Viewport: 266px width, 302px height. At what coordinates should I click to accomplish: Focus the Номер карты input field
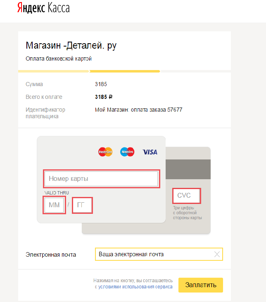click(101, 179)
